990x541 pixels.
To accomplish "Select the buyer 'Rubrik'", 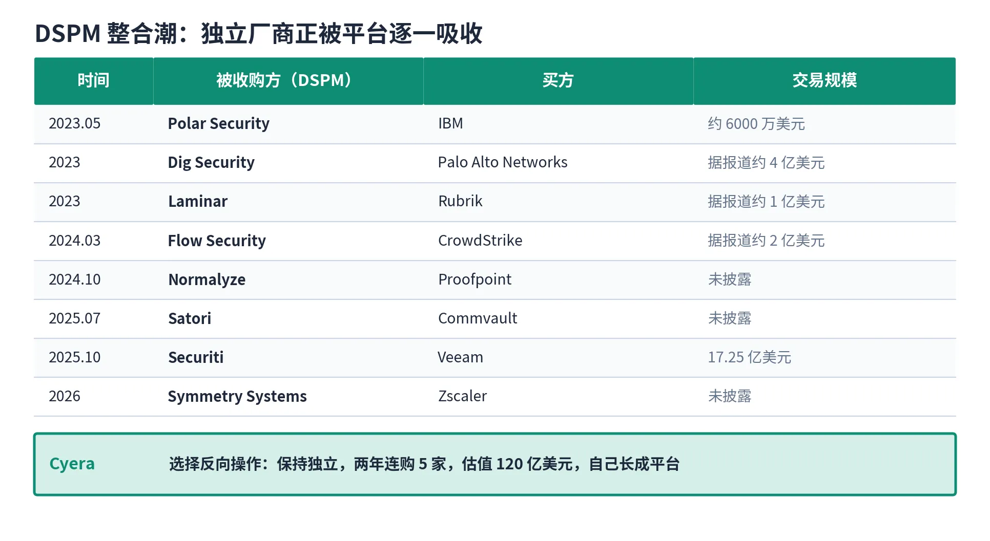I will click(460, 201).
